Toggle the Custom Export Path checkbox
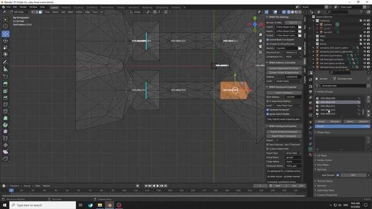 click(x=267, y=149)
